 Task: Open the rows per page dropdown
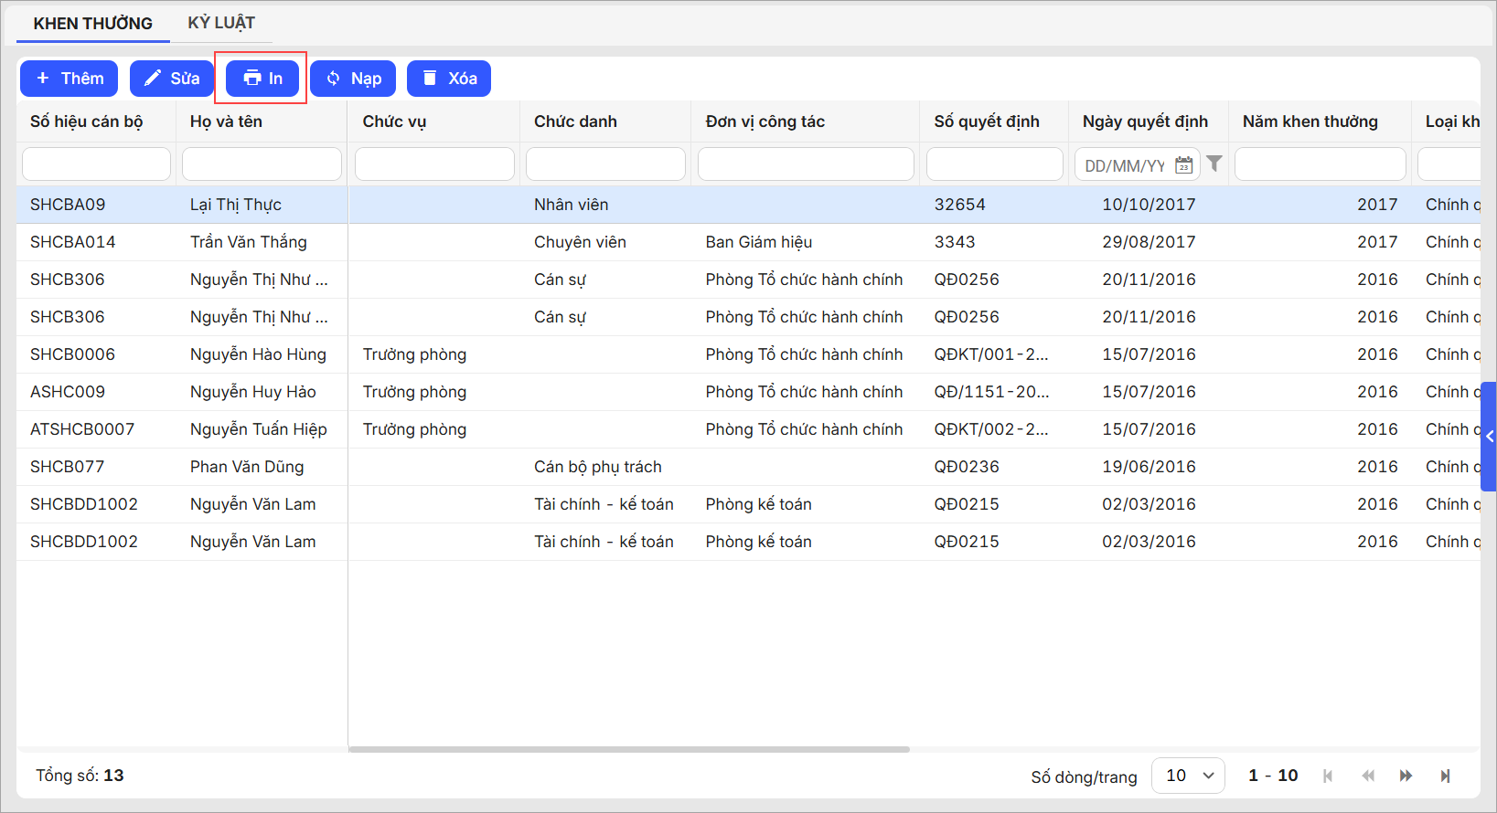coord(1188,776)
